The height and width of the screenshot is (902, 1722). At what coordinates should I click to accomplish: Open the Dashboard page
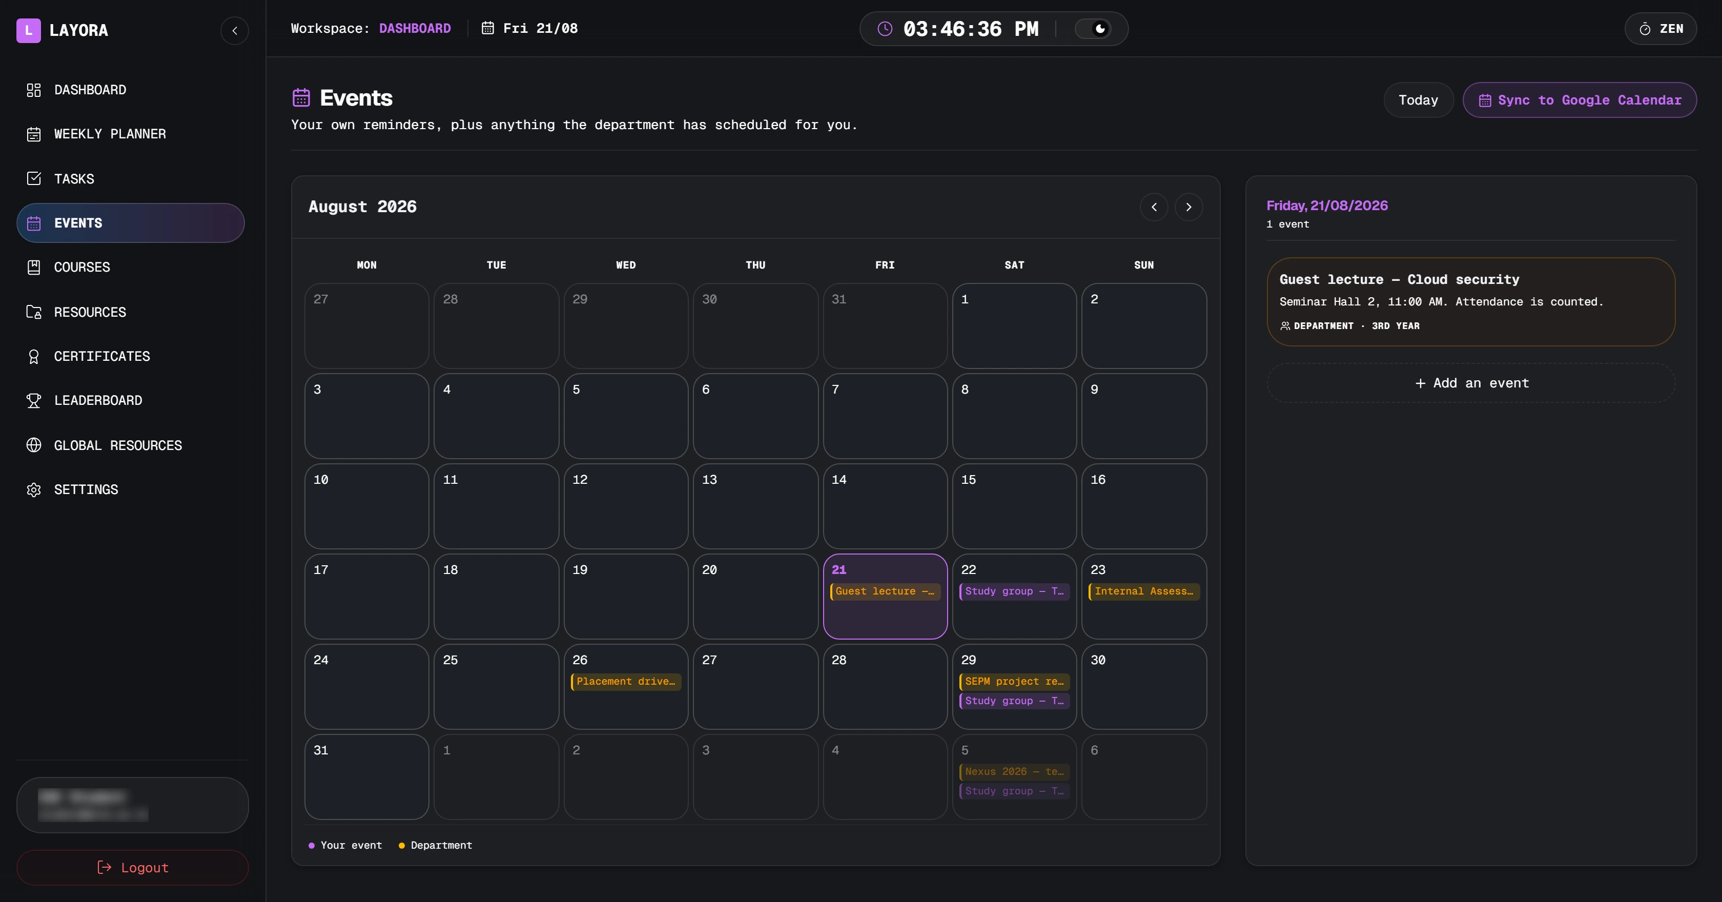[x=130, y=90]
